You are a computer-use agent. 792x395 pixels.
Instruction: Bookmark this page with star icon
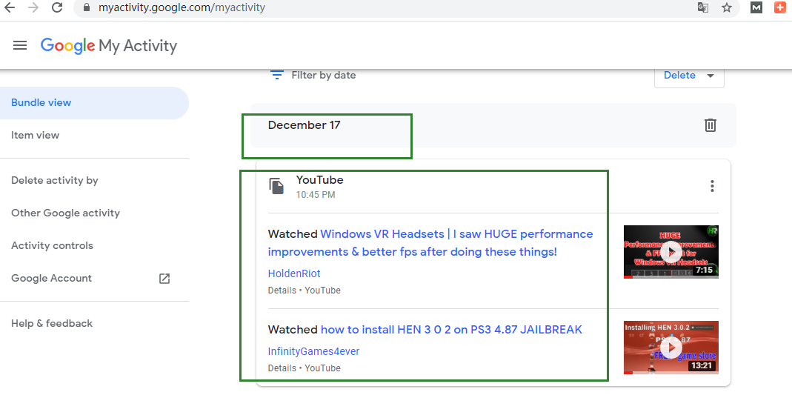pos(726,8)
